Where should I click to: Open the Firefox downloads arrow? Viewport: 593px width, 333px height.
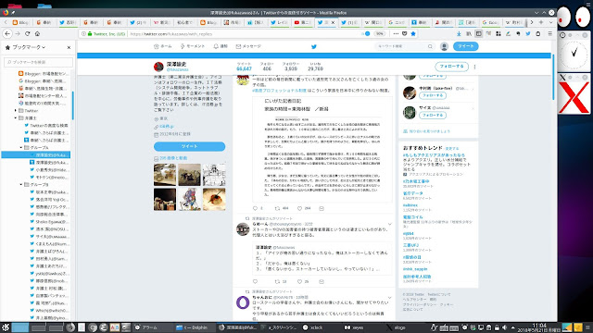click(x=459, y=33)
